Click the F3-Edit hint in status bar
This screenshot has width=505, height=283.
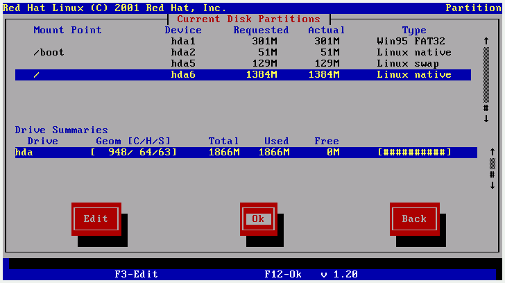(x=136, y=274)
